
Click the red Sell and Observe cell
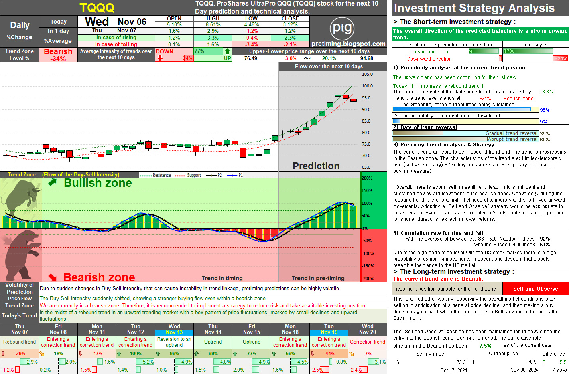pos(536,289)
